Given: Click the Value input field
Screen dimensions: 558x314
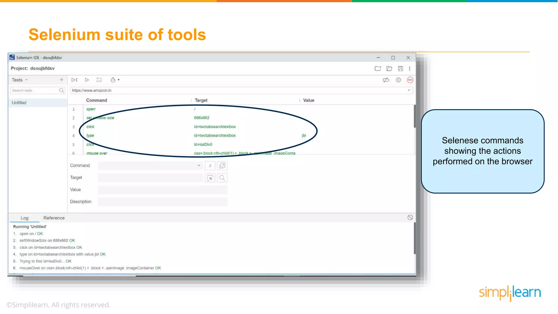Looking at the screenshot, I should click(x=163, y=190).
